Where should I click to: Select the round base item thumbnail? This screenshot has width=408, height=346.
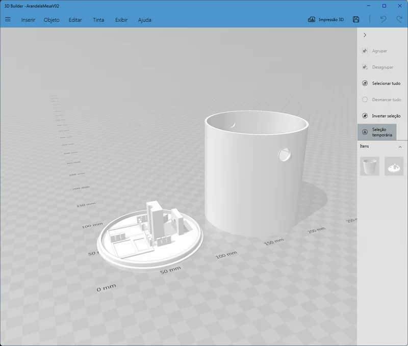pyautogui.click(x=394, y=166)
